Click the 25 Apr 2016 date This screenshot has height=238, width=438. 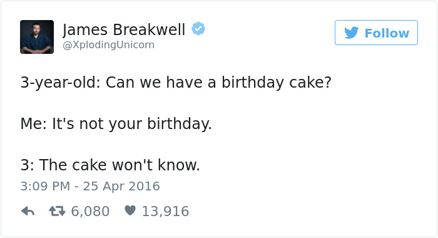(x=121, y=186)
